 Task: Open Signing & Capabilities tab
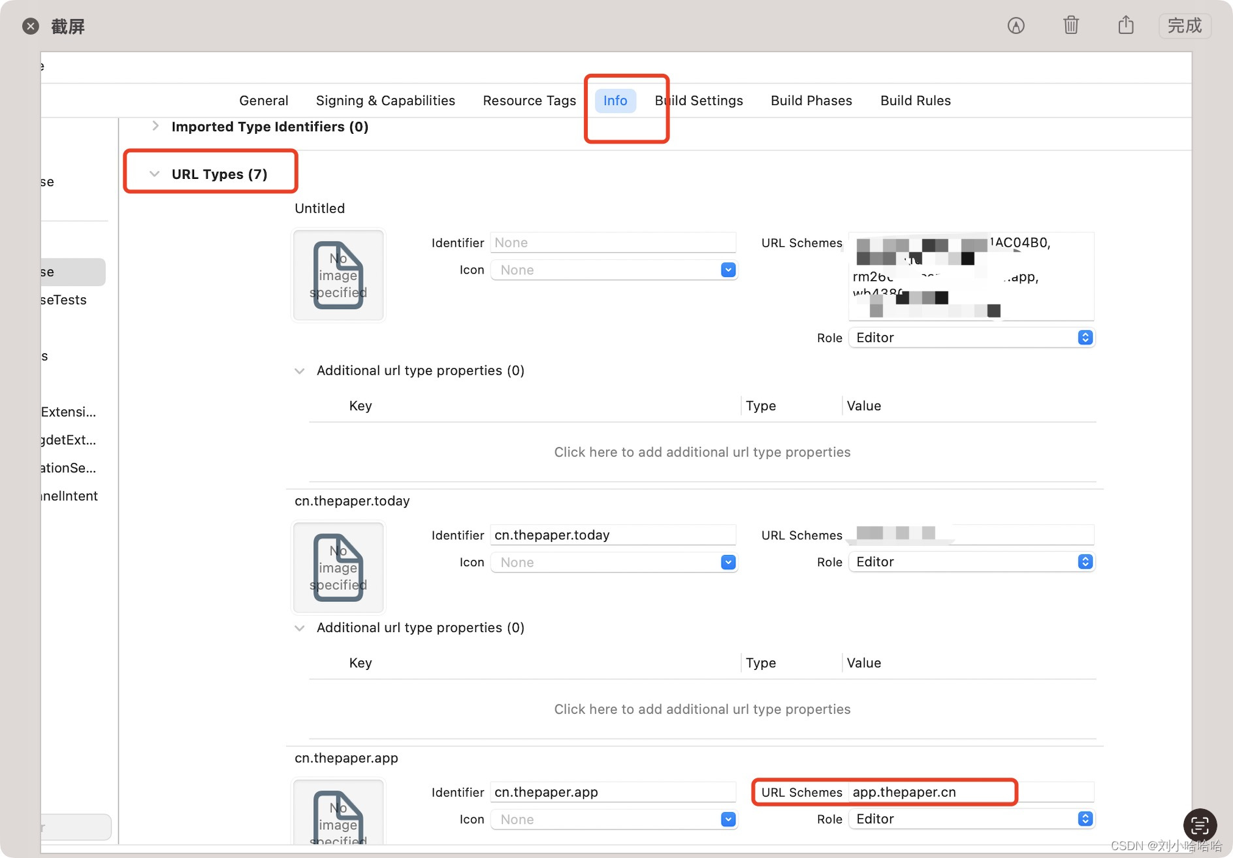385,101
